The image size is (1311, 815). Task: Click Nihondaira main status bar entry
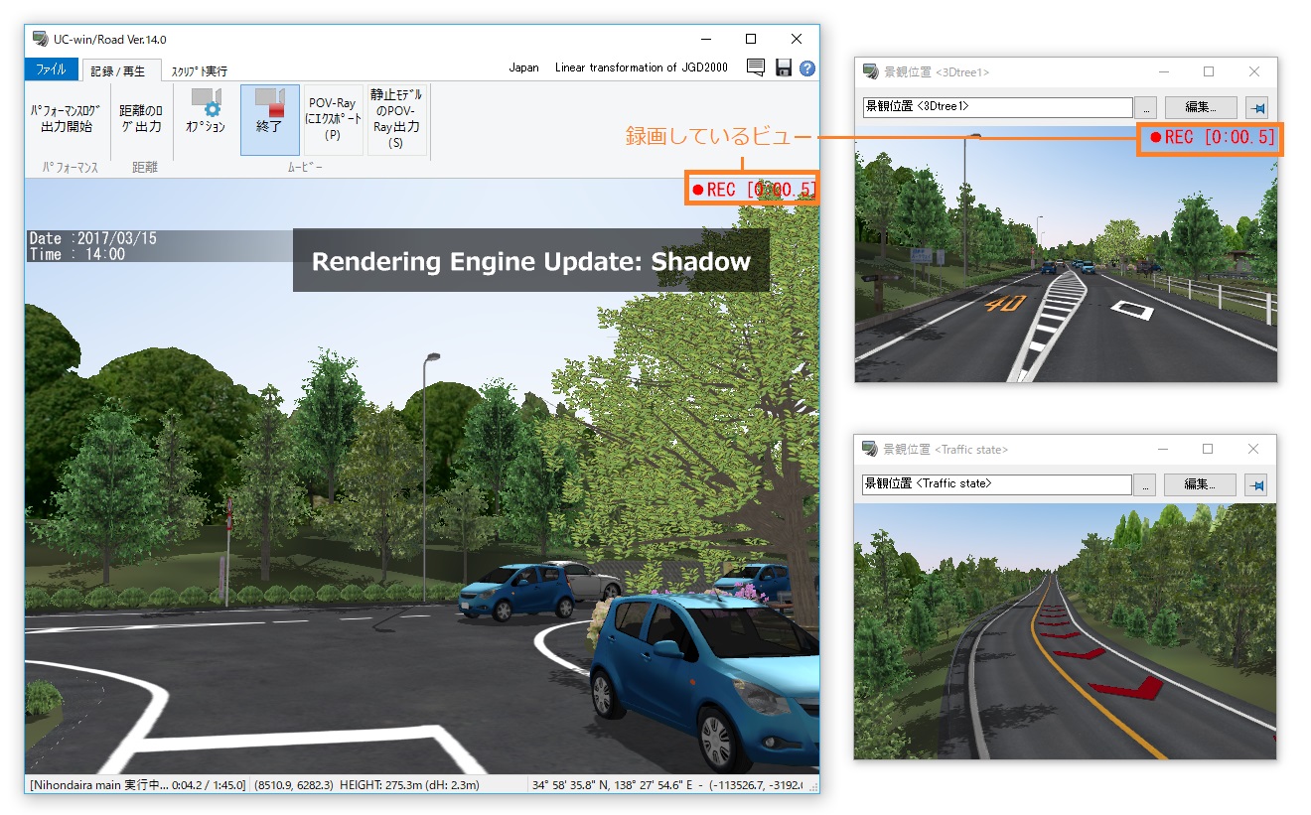[x=137, y=785]
